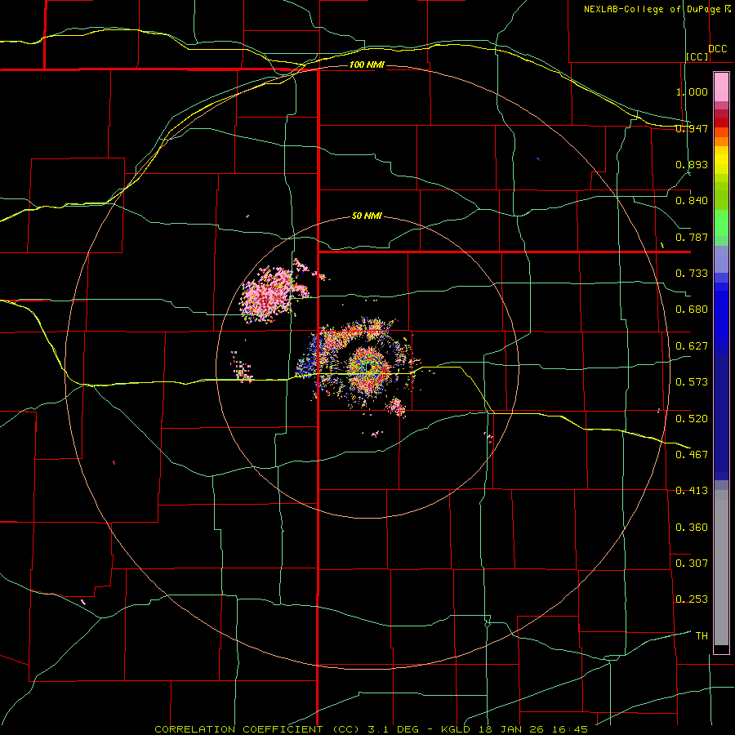This screenshot has width=735, height=735.
Task: Click the large pink echo cluster northwest of radar
Action: tap(268, 296)
